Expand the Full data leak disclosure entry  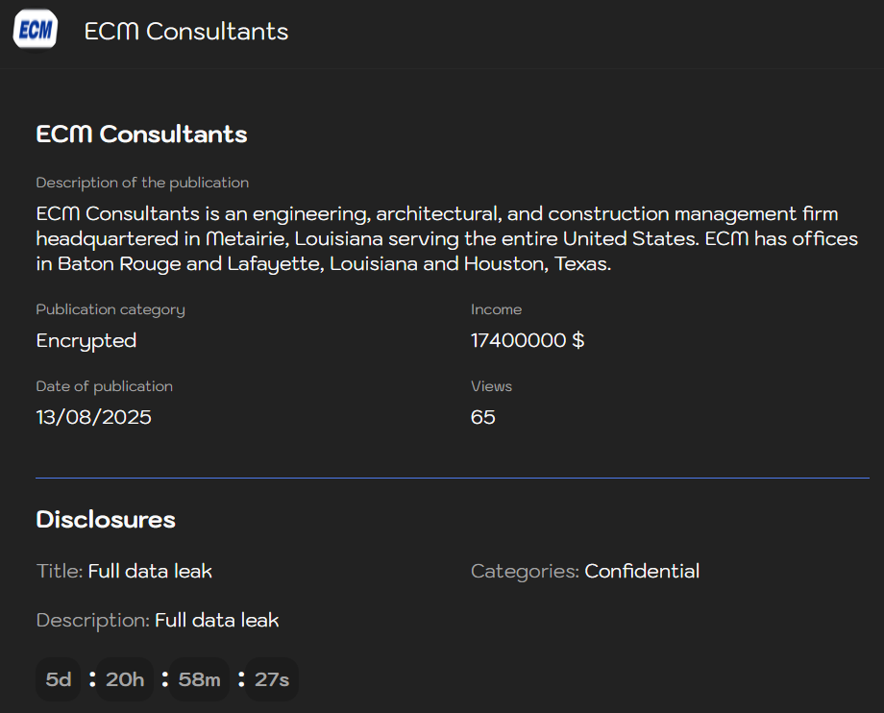pyautogui.click(x=149, y=571)
